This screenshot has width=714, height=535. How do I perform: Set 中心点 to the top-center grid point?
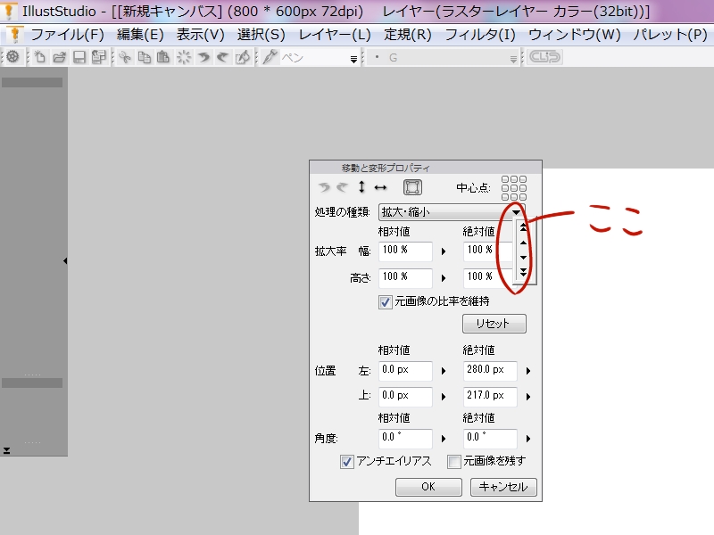[514, 179]
